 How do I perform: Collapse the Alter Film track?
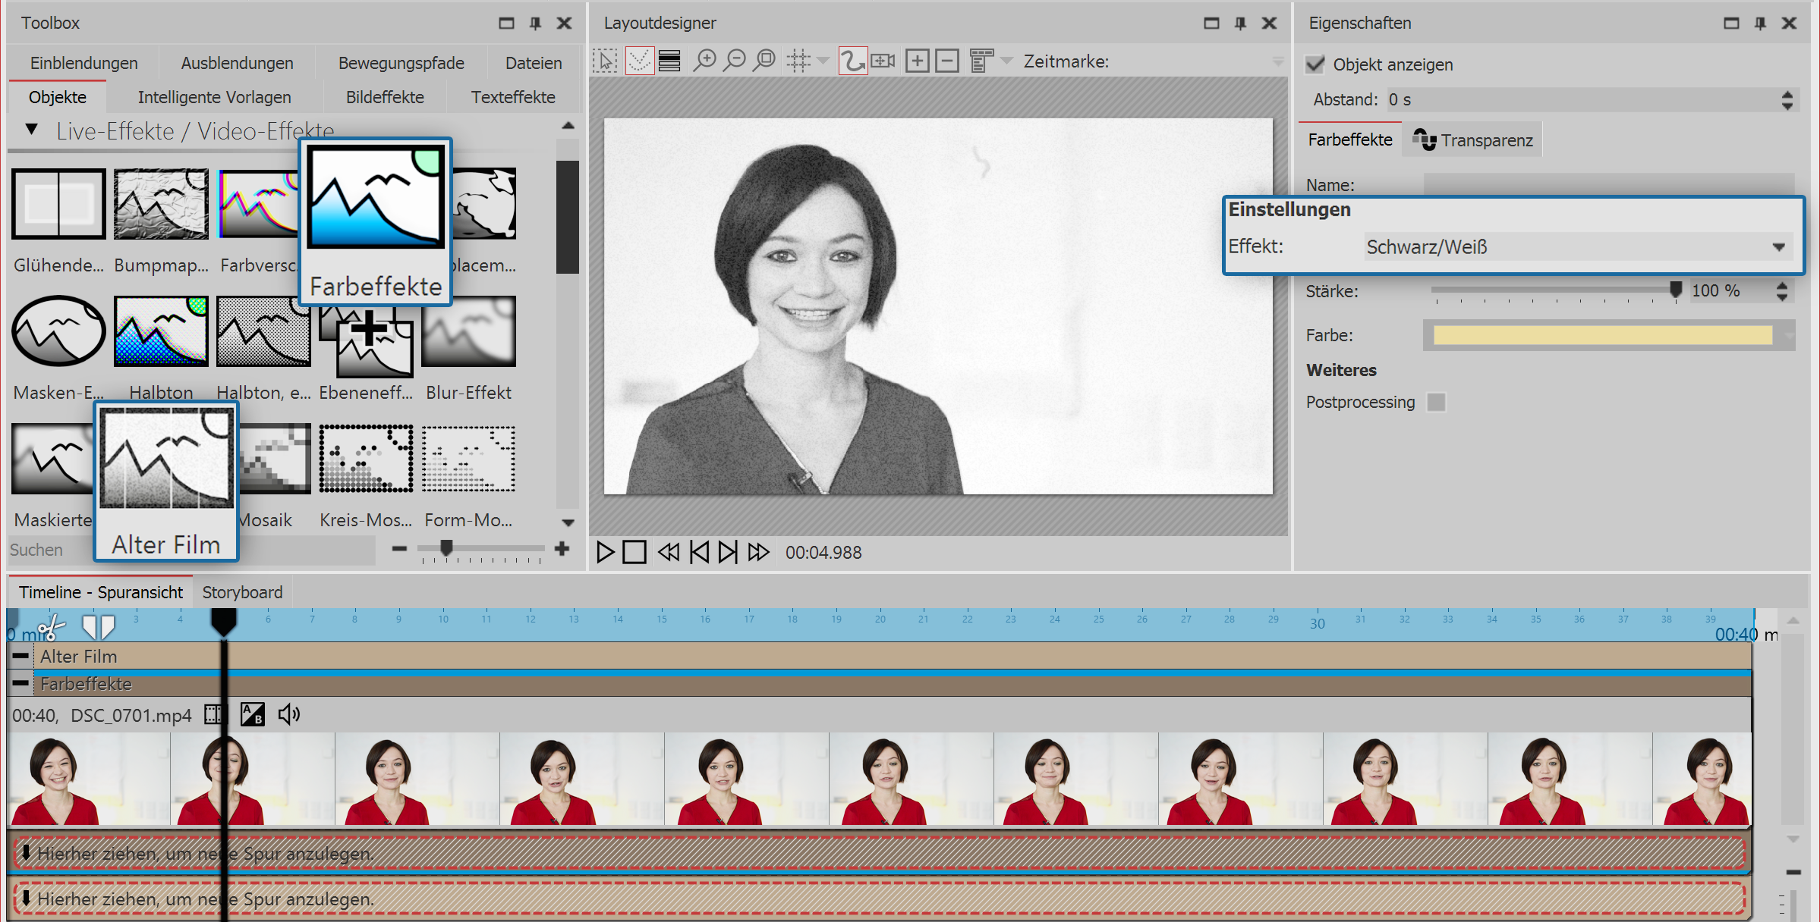click(x=21, y=656)
